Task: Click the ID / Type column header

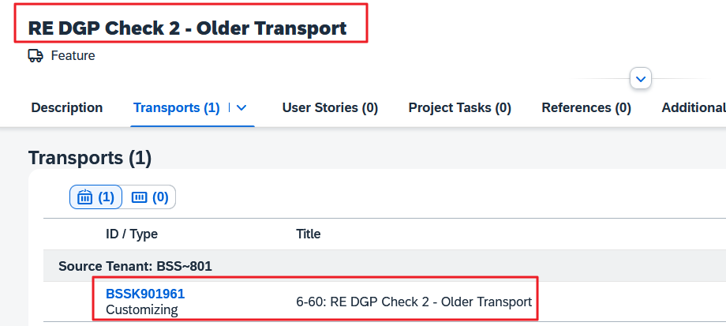Action: [132, 234]
